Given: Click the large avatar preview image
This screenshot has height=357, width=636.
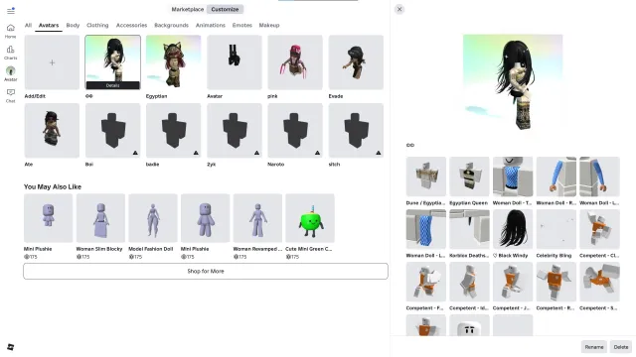Looking at the screenshot, I should pyautogui.click(x=513, y=83).
